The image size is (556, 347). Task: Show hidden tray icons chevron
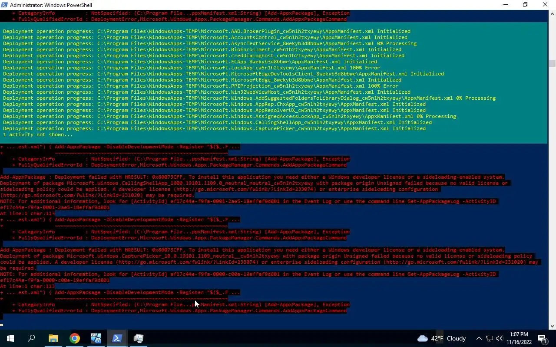pyautogui.click(x=479, y=338)
